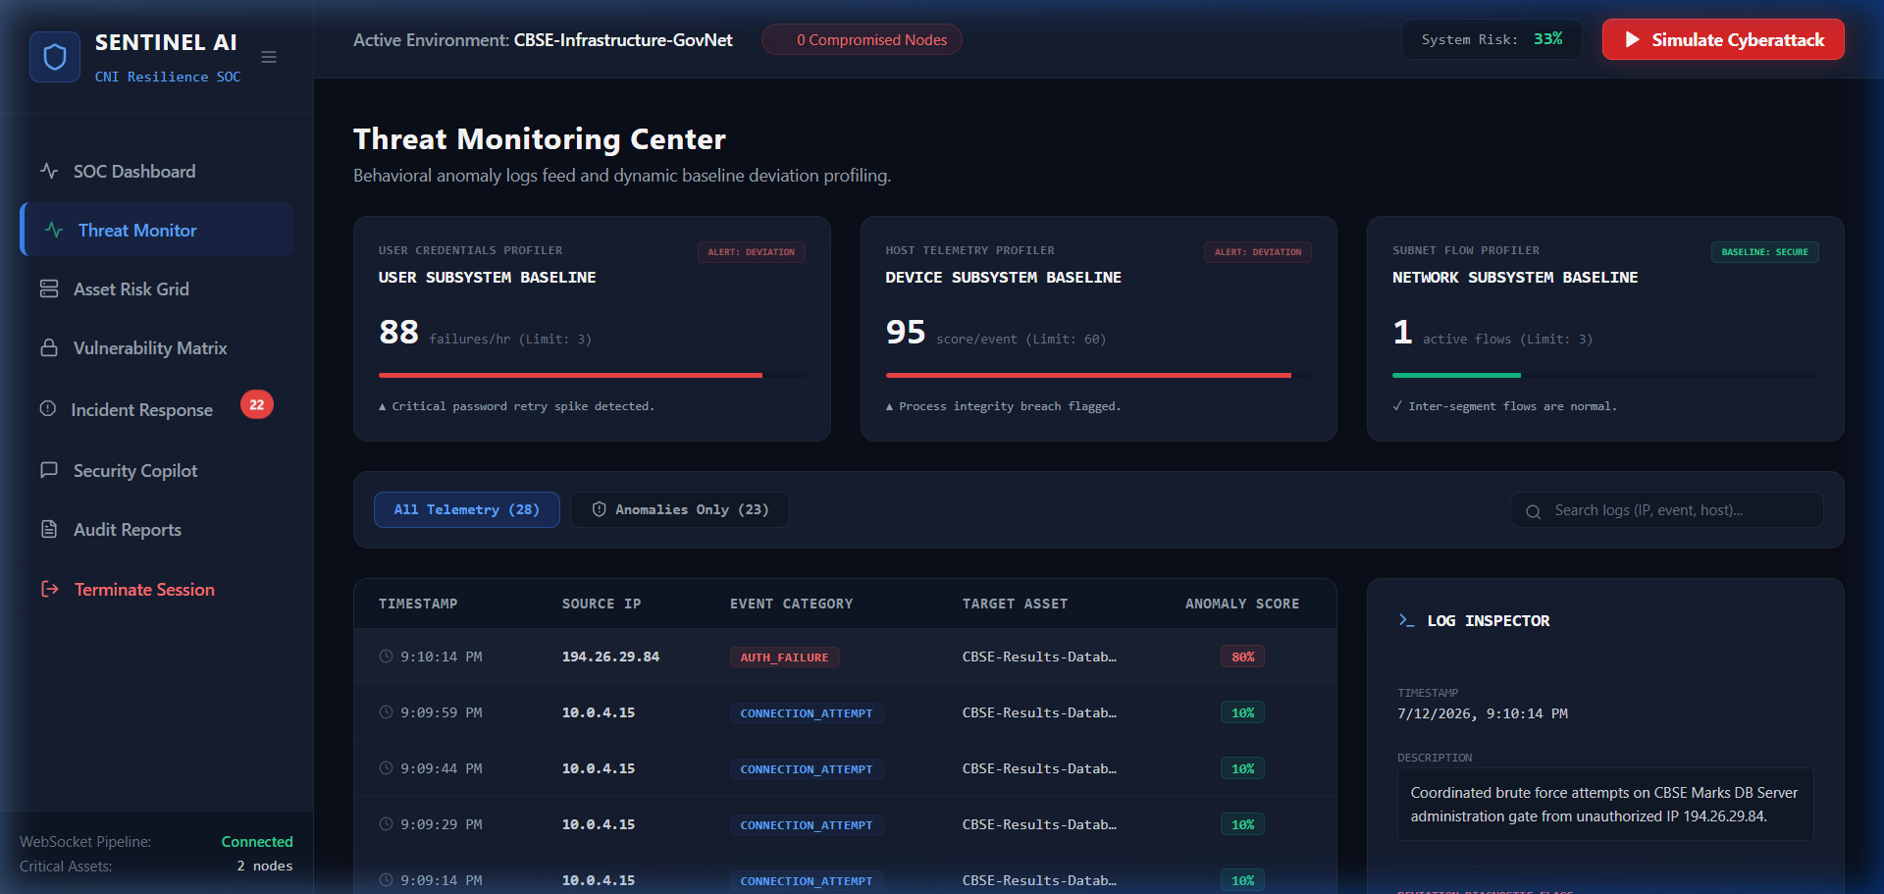This screenshot has height=894, width=1884.
Task: Click the Security Copilot chat icon
Action: tap(49, 470)
